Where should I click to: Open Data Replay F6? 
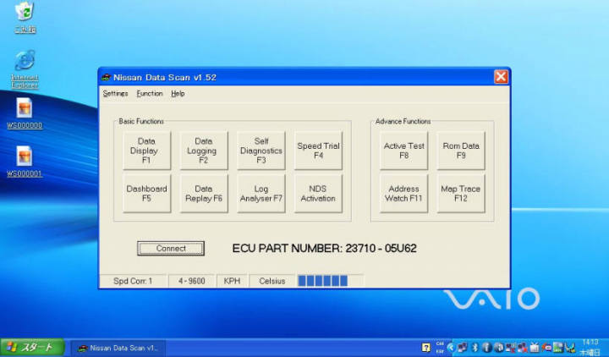click(204, 193)
